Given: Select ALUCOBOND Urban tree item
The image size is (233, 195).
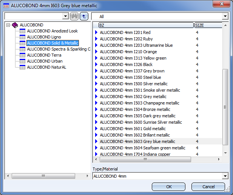Looking at the screenshot, I should [45, 61].
